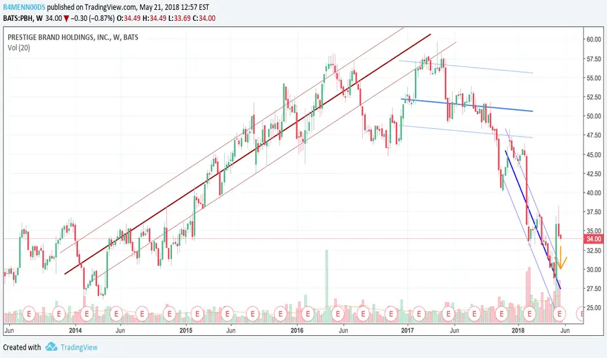Click the 55.00 price axis label
607x358 pixels.
pos(593,78)
